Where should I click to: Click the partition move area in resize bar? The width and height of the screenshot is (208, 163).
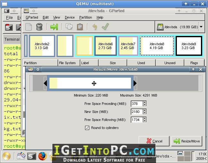click(90, 83)
